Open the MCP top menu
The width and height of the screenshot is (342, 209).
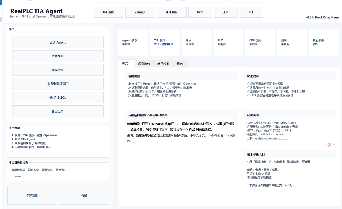click(200, 12)
